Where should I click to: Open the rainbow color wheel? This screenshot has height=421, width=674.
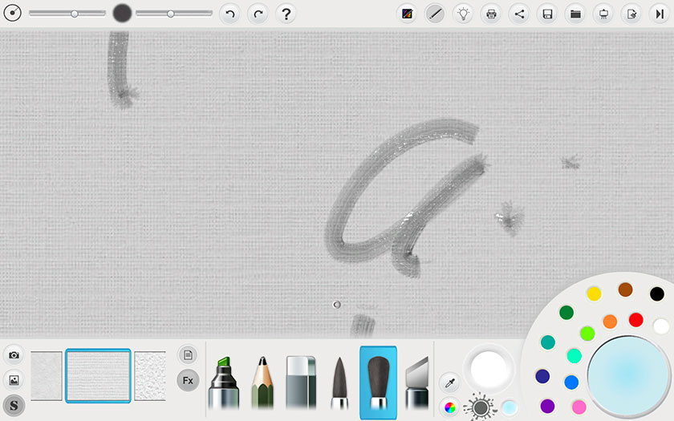pos(449,407)
